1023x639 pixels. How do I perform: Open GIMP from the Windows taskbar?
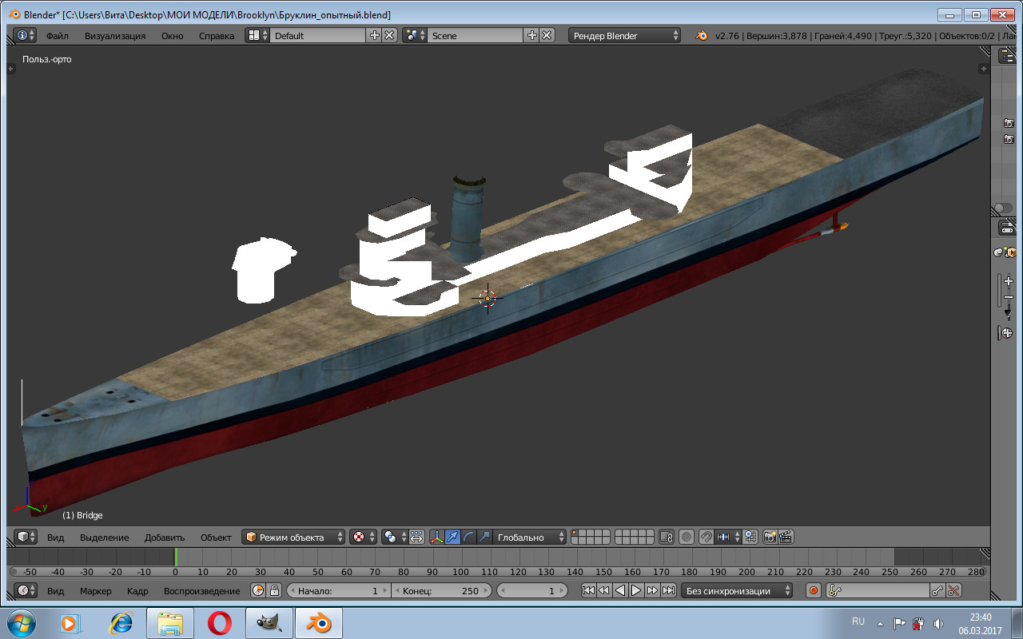269,622
